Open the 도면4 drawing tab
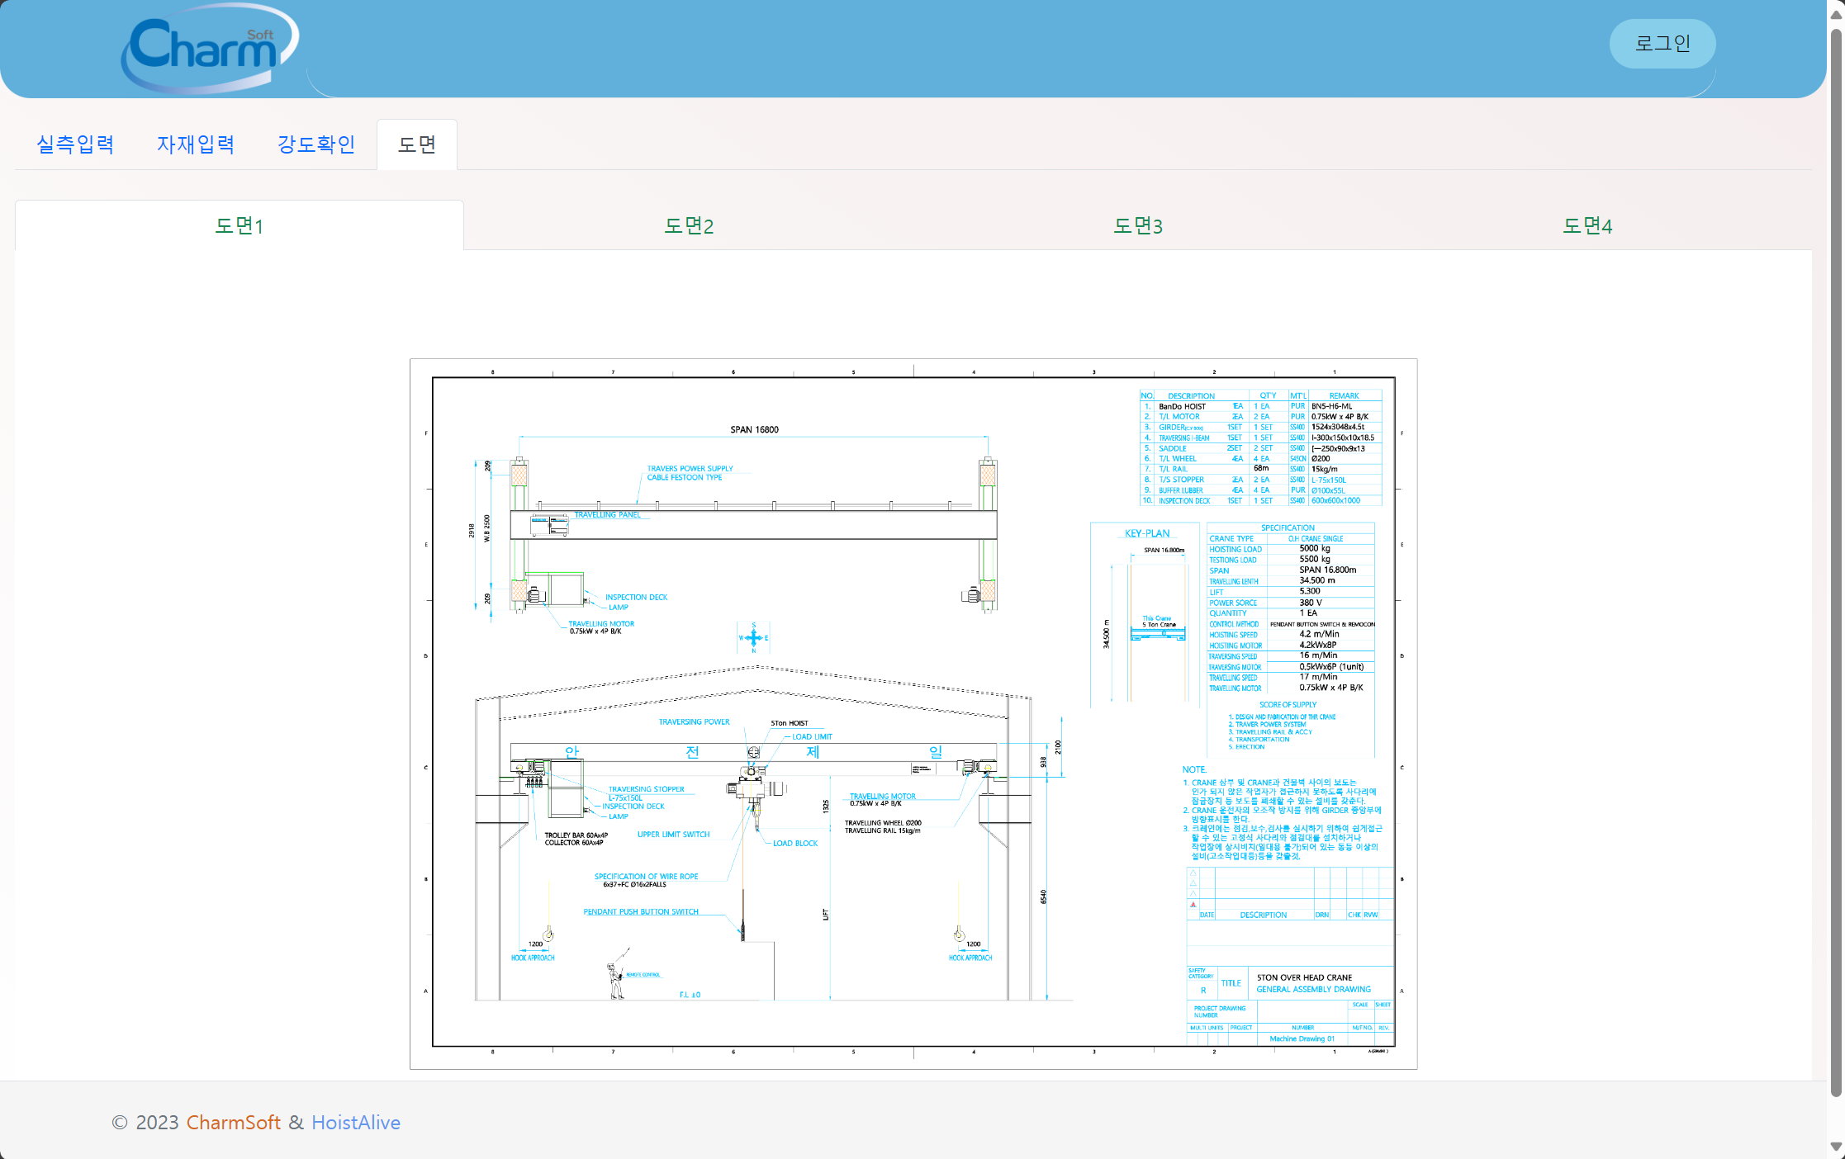This screenshot has width=1845, height=1159. [x=1587, y=225]
